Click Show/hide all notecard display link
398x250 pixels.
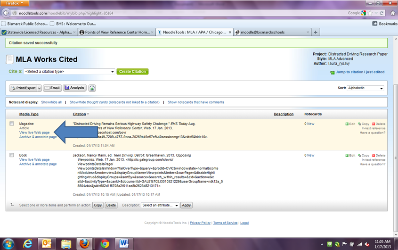[x=51, y=102]
